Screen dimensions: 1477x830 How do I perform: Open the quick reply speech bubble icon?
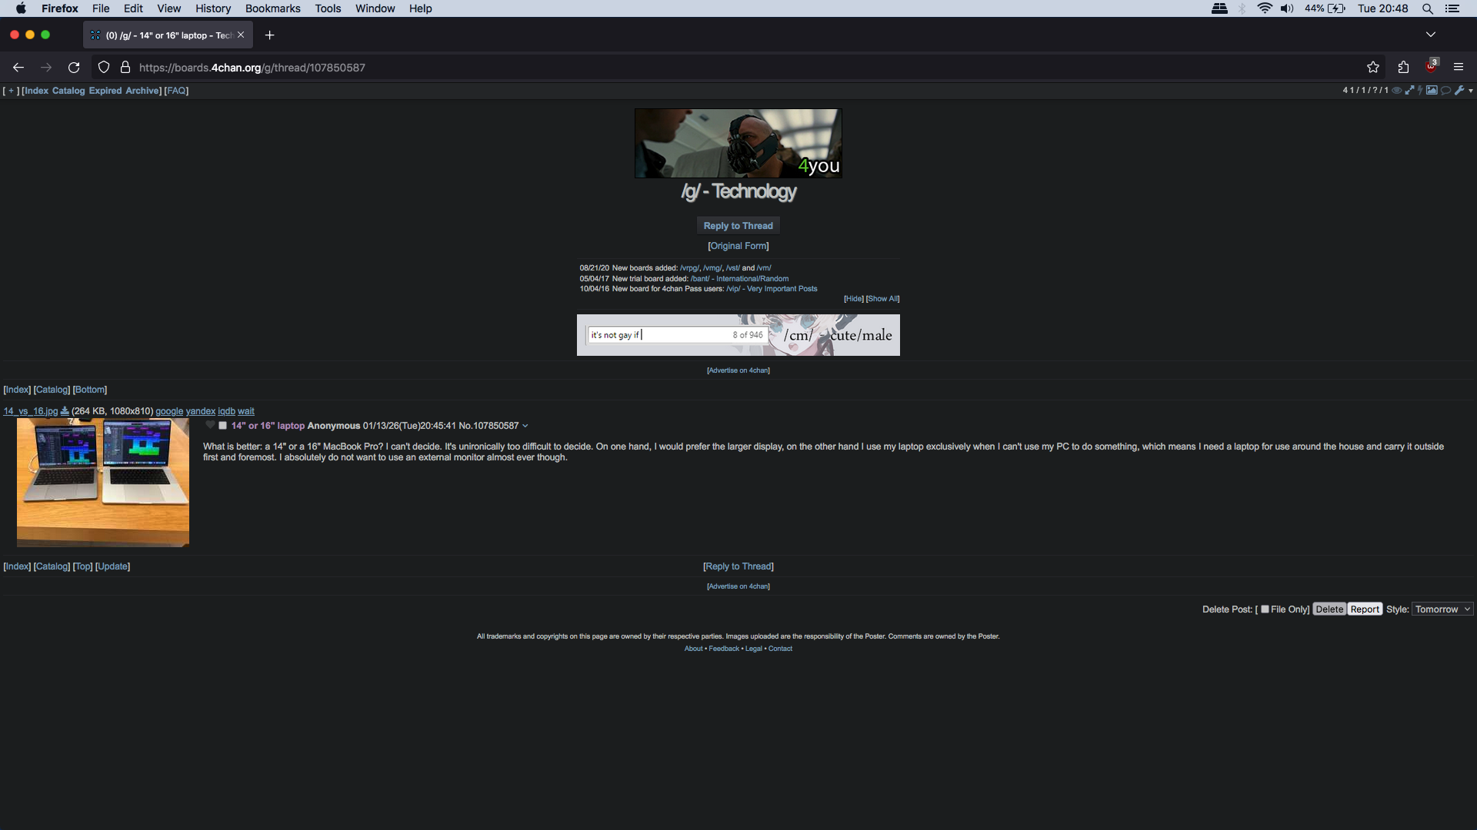pos(1445,91)
